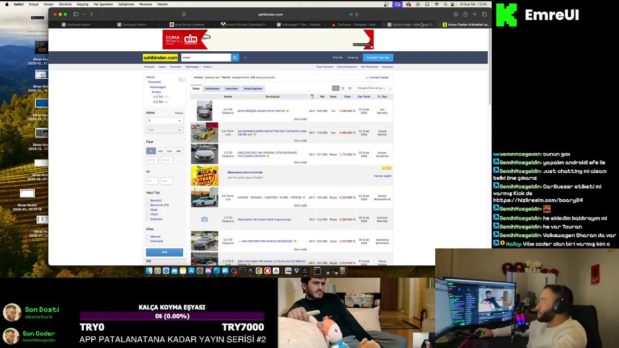This screenshot has width=619, height=348.
Task: Select the Yetkili Bayiden results tab
Action: [x=253, y=88]
